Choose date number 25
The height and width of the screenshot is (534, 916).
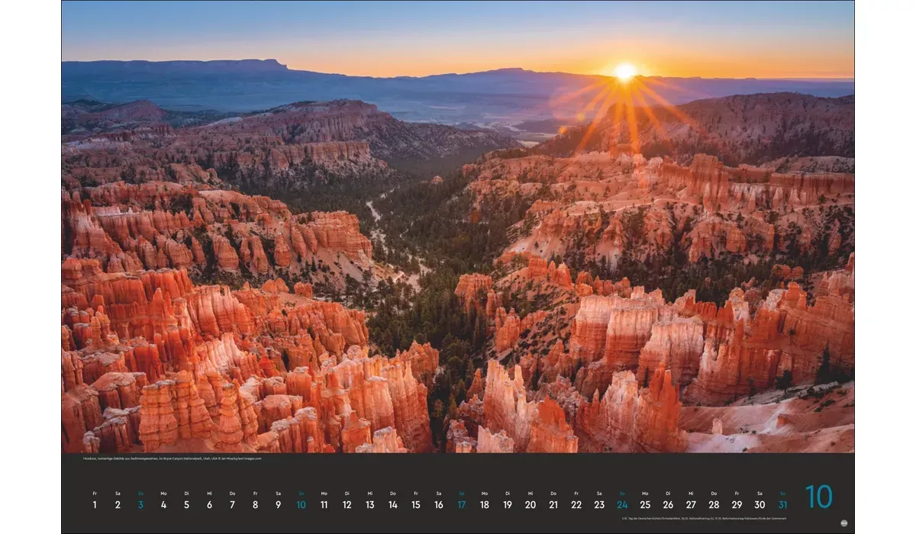[x=645, y=505]
